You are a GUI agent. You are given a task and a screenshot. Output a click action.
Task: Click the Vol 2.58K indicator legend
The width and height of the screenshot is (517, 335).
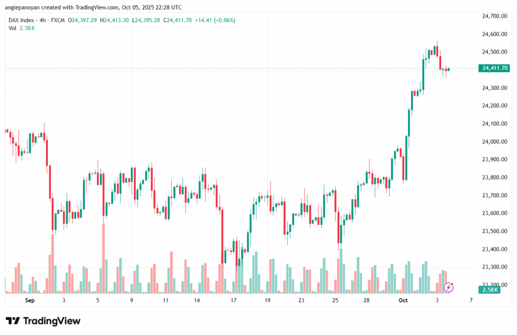(x=22, y=28)
